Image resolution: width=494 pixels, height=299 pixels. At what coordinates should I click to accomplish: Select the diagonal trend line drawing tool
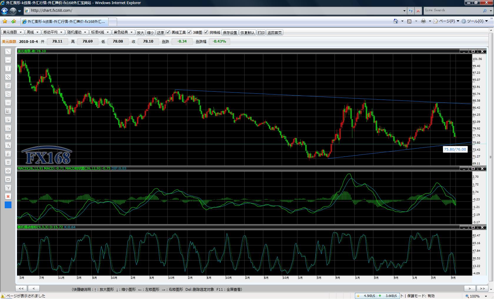tap(8, 52)
